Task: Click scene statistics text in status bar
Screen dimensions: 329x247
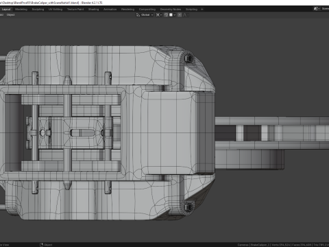Action: click(x=283, y=245)
